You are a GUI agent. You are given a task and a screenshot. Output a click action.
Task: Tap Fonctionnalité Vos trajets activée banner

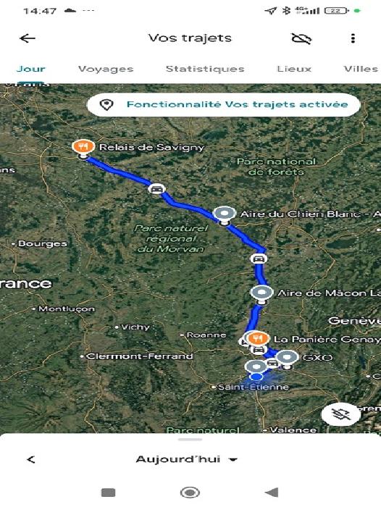click(224, 104)
